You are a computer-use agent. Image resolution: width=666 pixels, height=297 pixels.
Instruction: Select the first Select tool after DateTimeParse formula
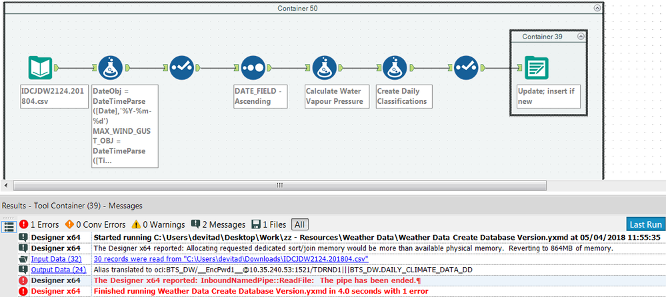[x=182, y=67]
